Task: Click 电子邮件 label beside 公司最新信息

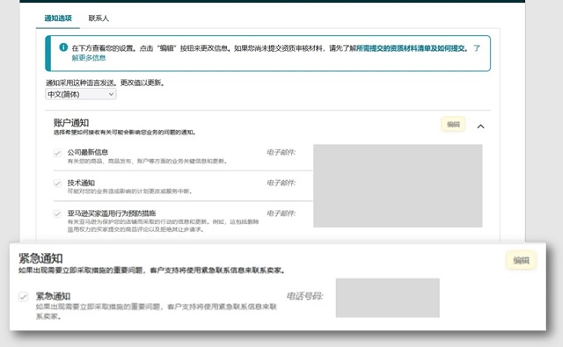Action: 281,152
